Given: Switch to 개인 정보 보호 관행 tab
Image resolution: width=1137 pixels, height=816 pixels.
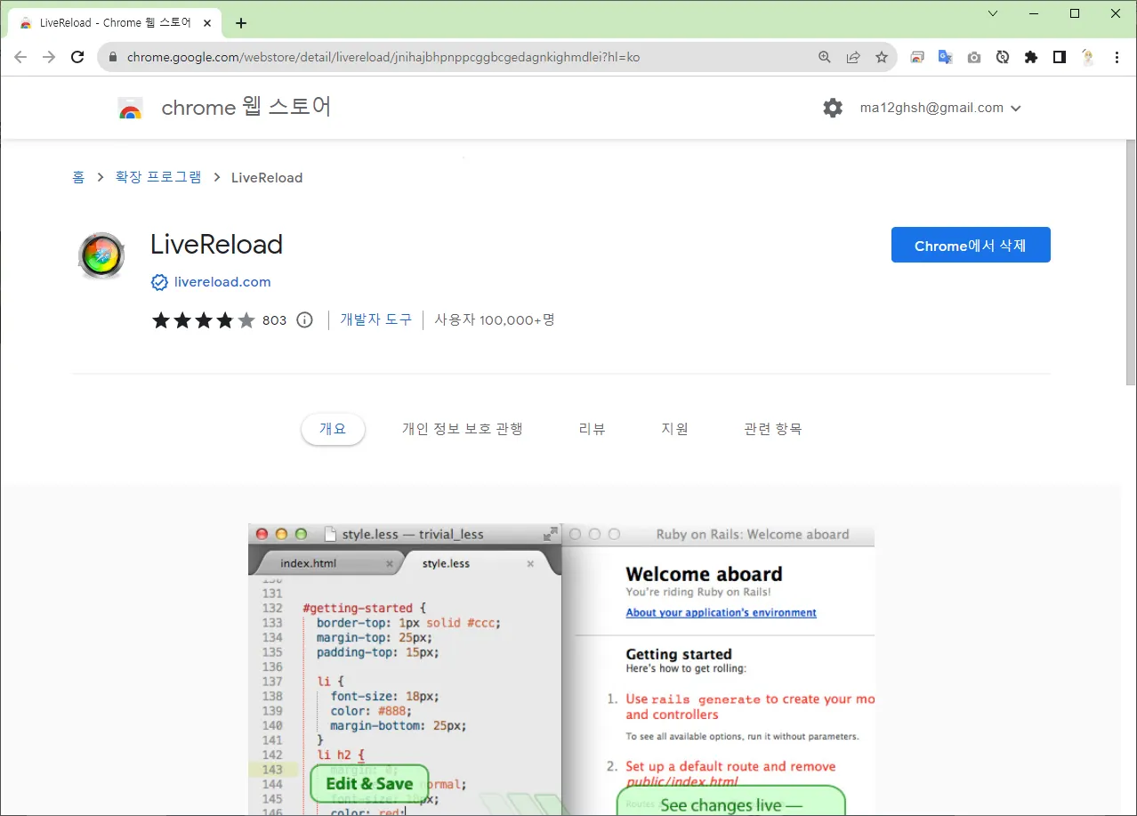Looking at the screenshot, I should coord(463,429).
